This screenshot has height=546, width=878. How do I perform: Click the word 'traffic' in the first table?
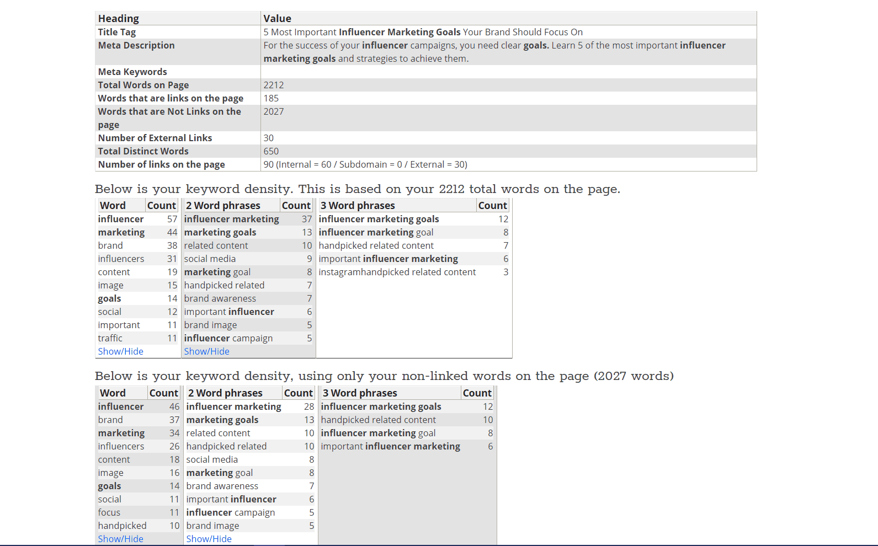[x=110, y=338]
